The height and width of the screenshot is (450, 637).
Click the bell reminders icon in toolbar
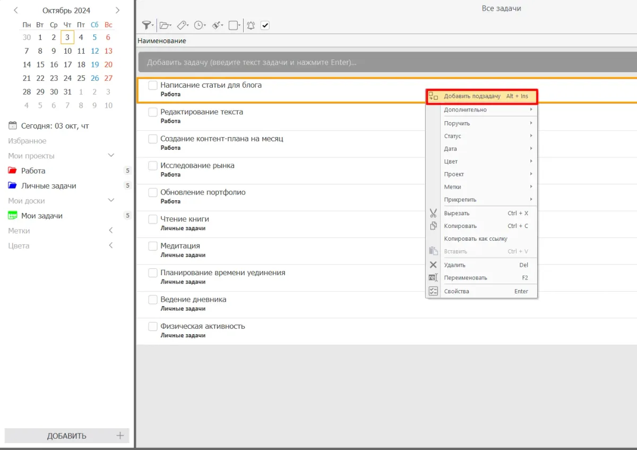251,25
